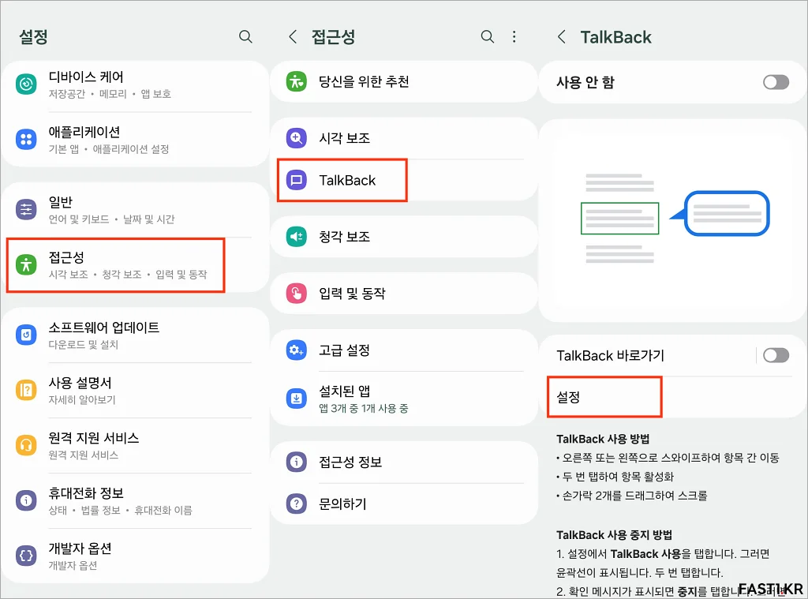Screen dimensions: 808x599
Task: Open 일반 settings
Action: coord(136,210)
